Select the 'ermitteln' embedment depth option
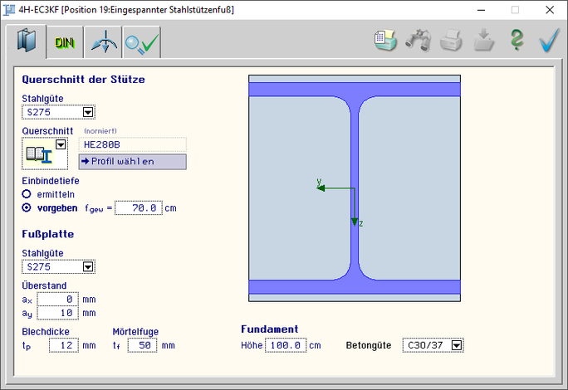The width and height of the screenshot is (568, 390). click(27, 193)
